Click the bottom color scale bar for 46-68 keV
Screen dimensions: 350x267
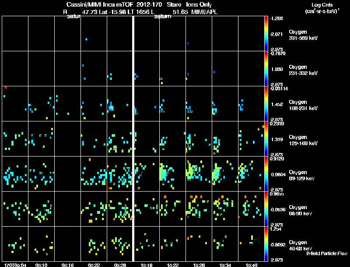point(266,244)
